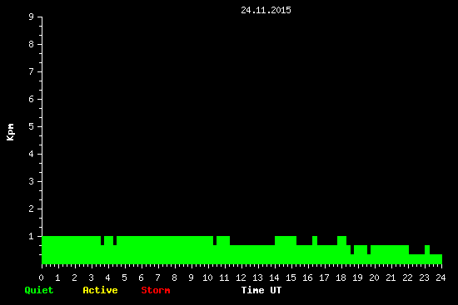Click hour 24 on the time axis
458x305 pixels.
[441, 278]
